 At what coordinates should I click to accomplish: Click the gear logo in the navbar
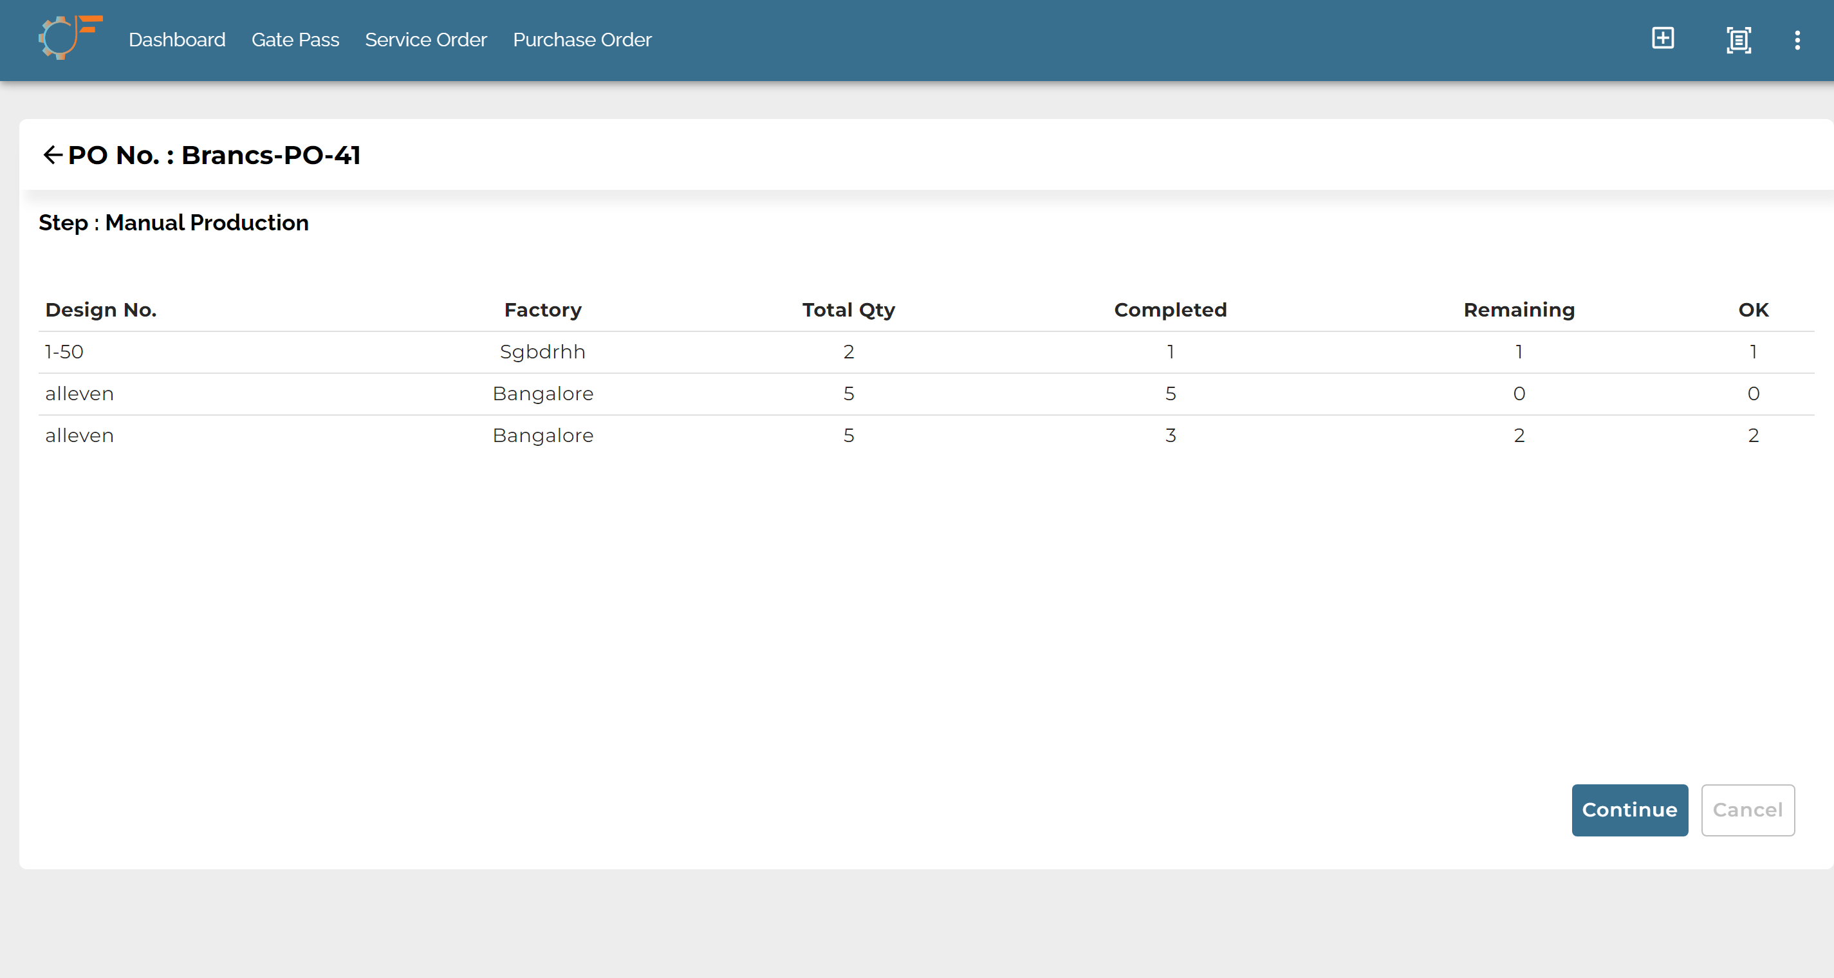click(x=69, y=37)
